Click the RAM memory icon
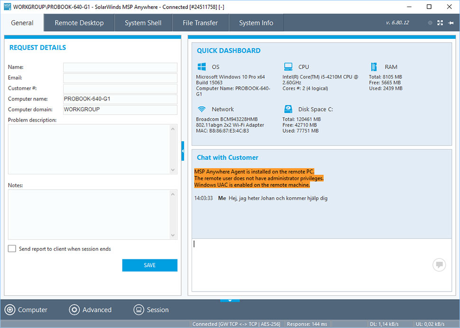 point(374,67)
